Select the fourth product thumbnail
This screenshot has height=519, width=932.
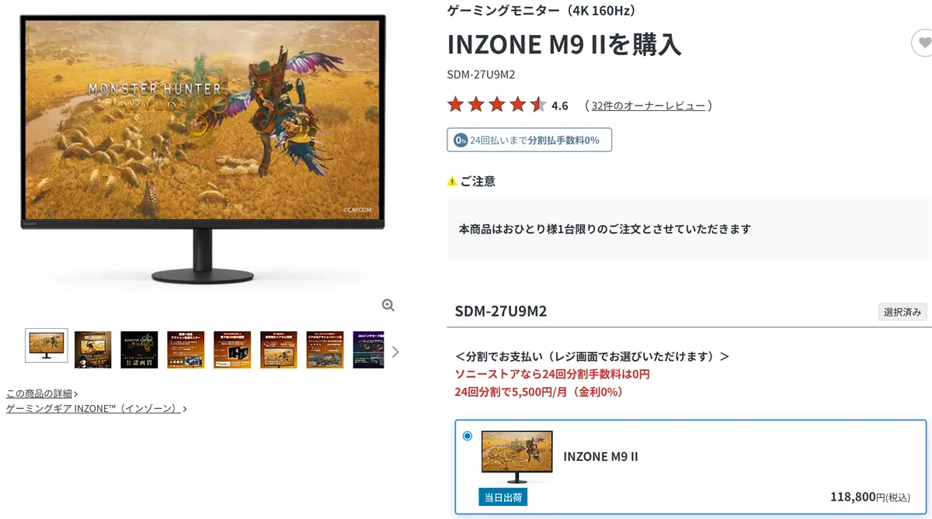(x=186, y=350)
